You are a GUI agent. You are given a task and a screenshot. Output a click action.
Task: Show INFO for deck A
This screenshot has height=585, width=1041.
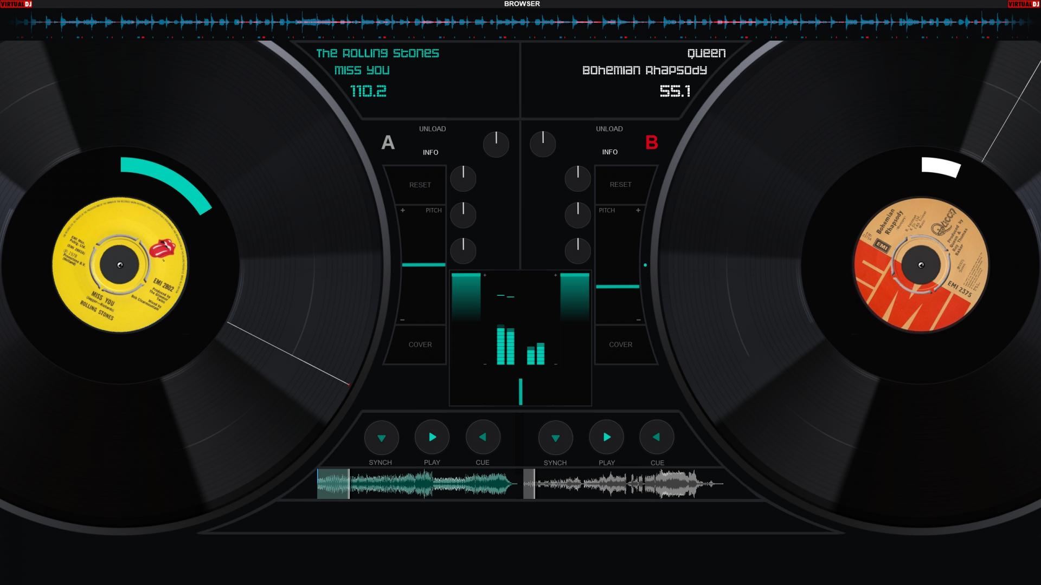click(430, 152)
